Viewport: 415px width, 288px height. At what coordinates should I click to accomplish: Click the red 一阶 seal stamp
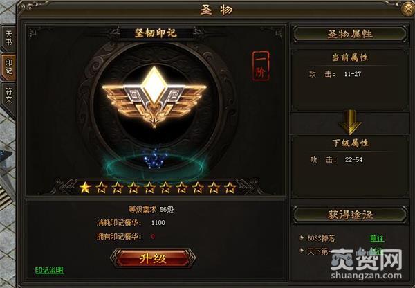261,66
